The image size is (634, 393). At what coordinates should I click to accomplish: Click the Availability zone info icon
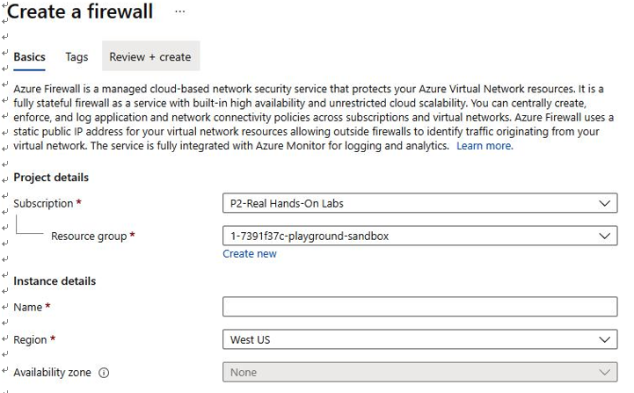[x=104, y=373]
